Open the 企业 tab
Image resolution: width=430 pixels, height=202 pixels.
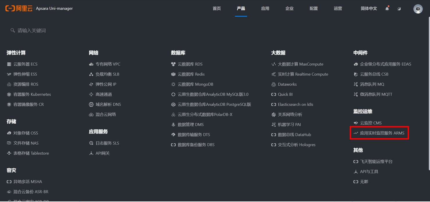pyautogui.click(x=289, y=8)
